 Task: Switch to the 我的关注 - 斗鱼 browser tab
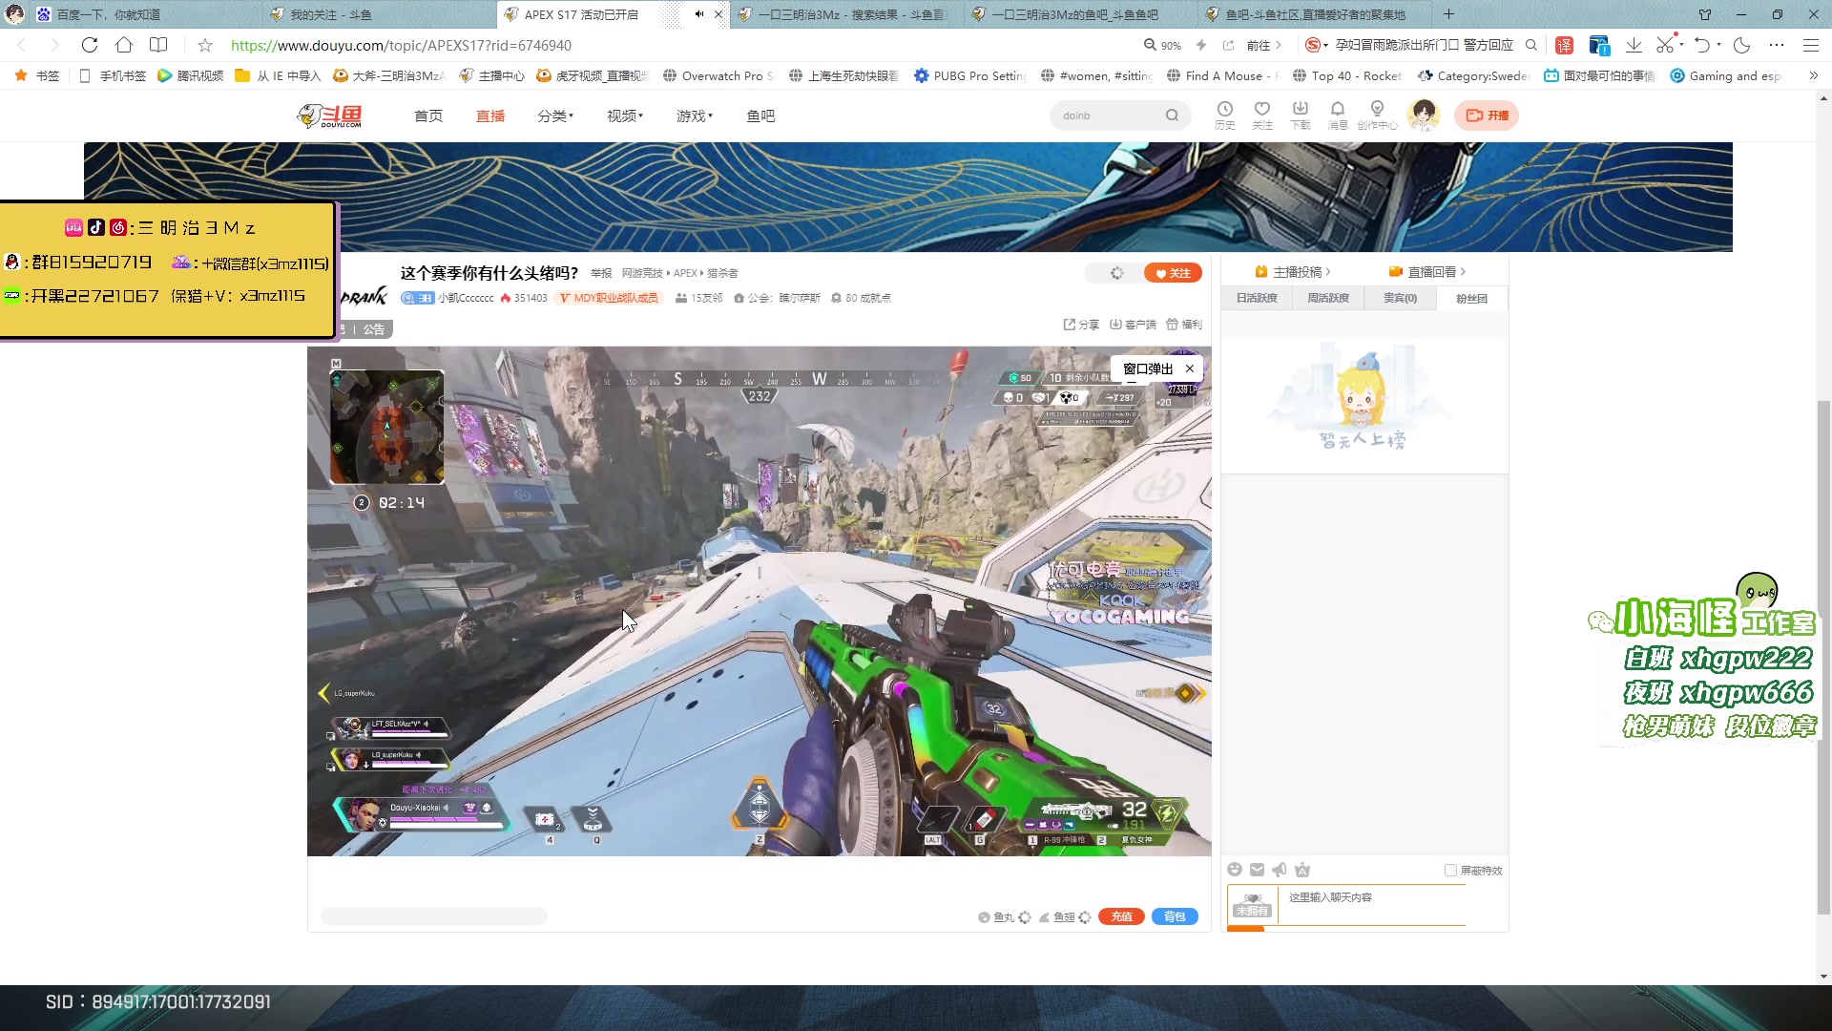379,14
